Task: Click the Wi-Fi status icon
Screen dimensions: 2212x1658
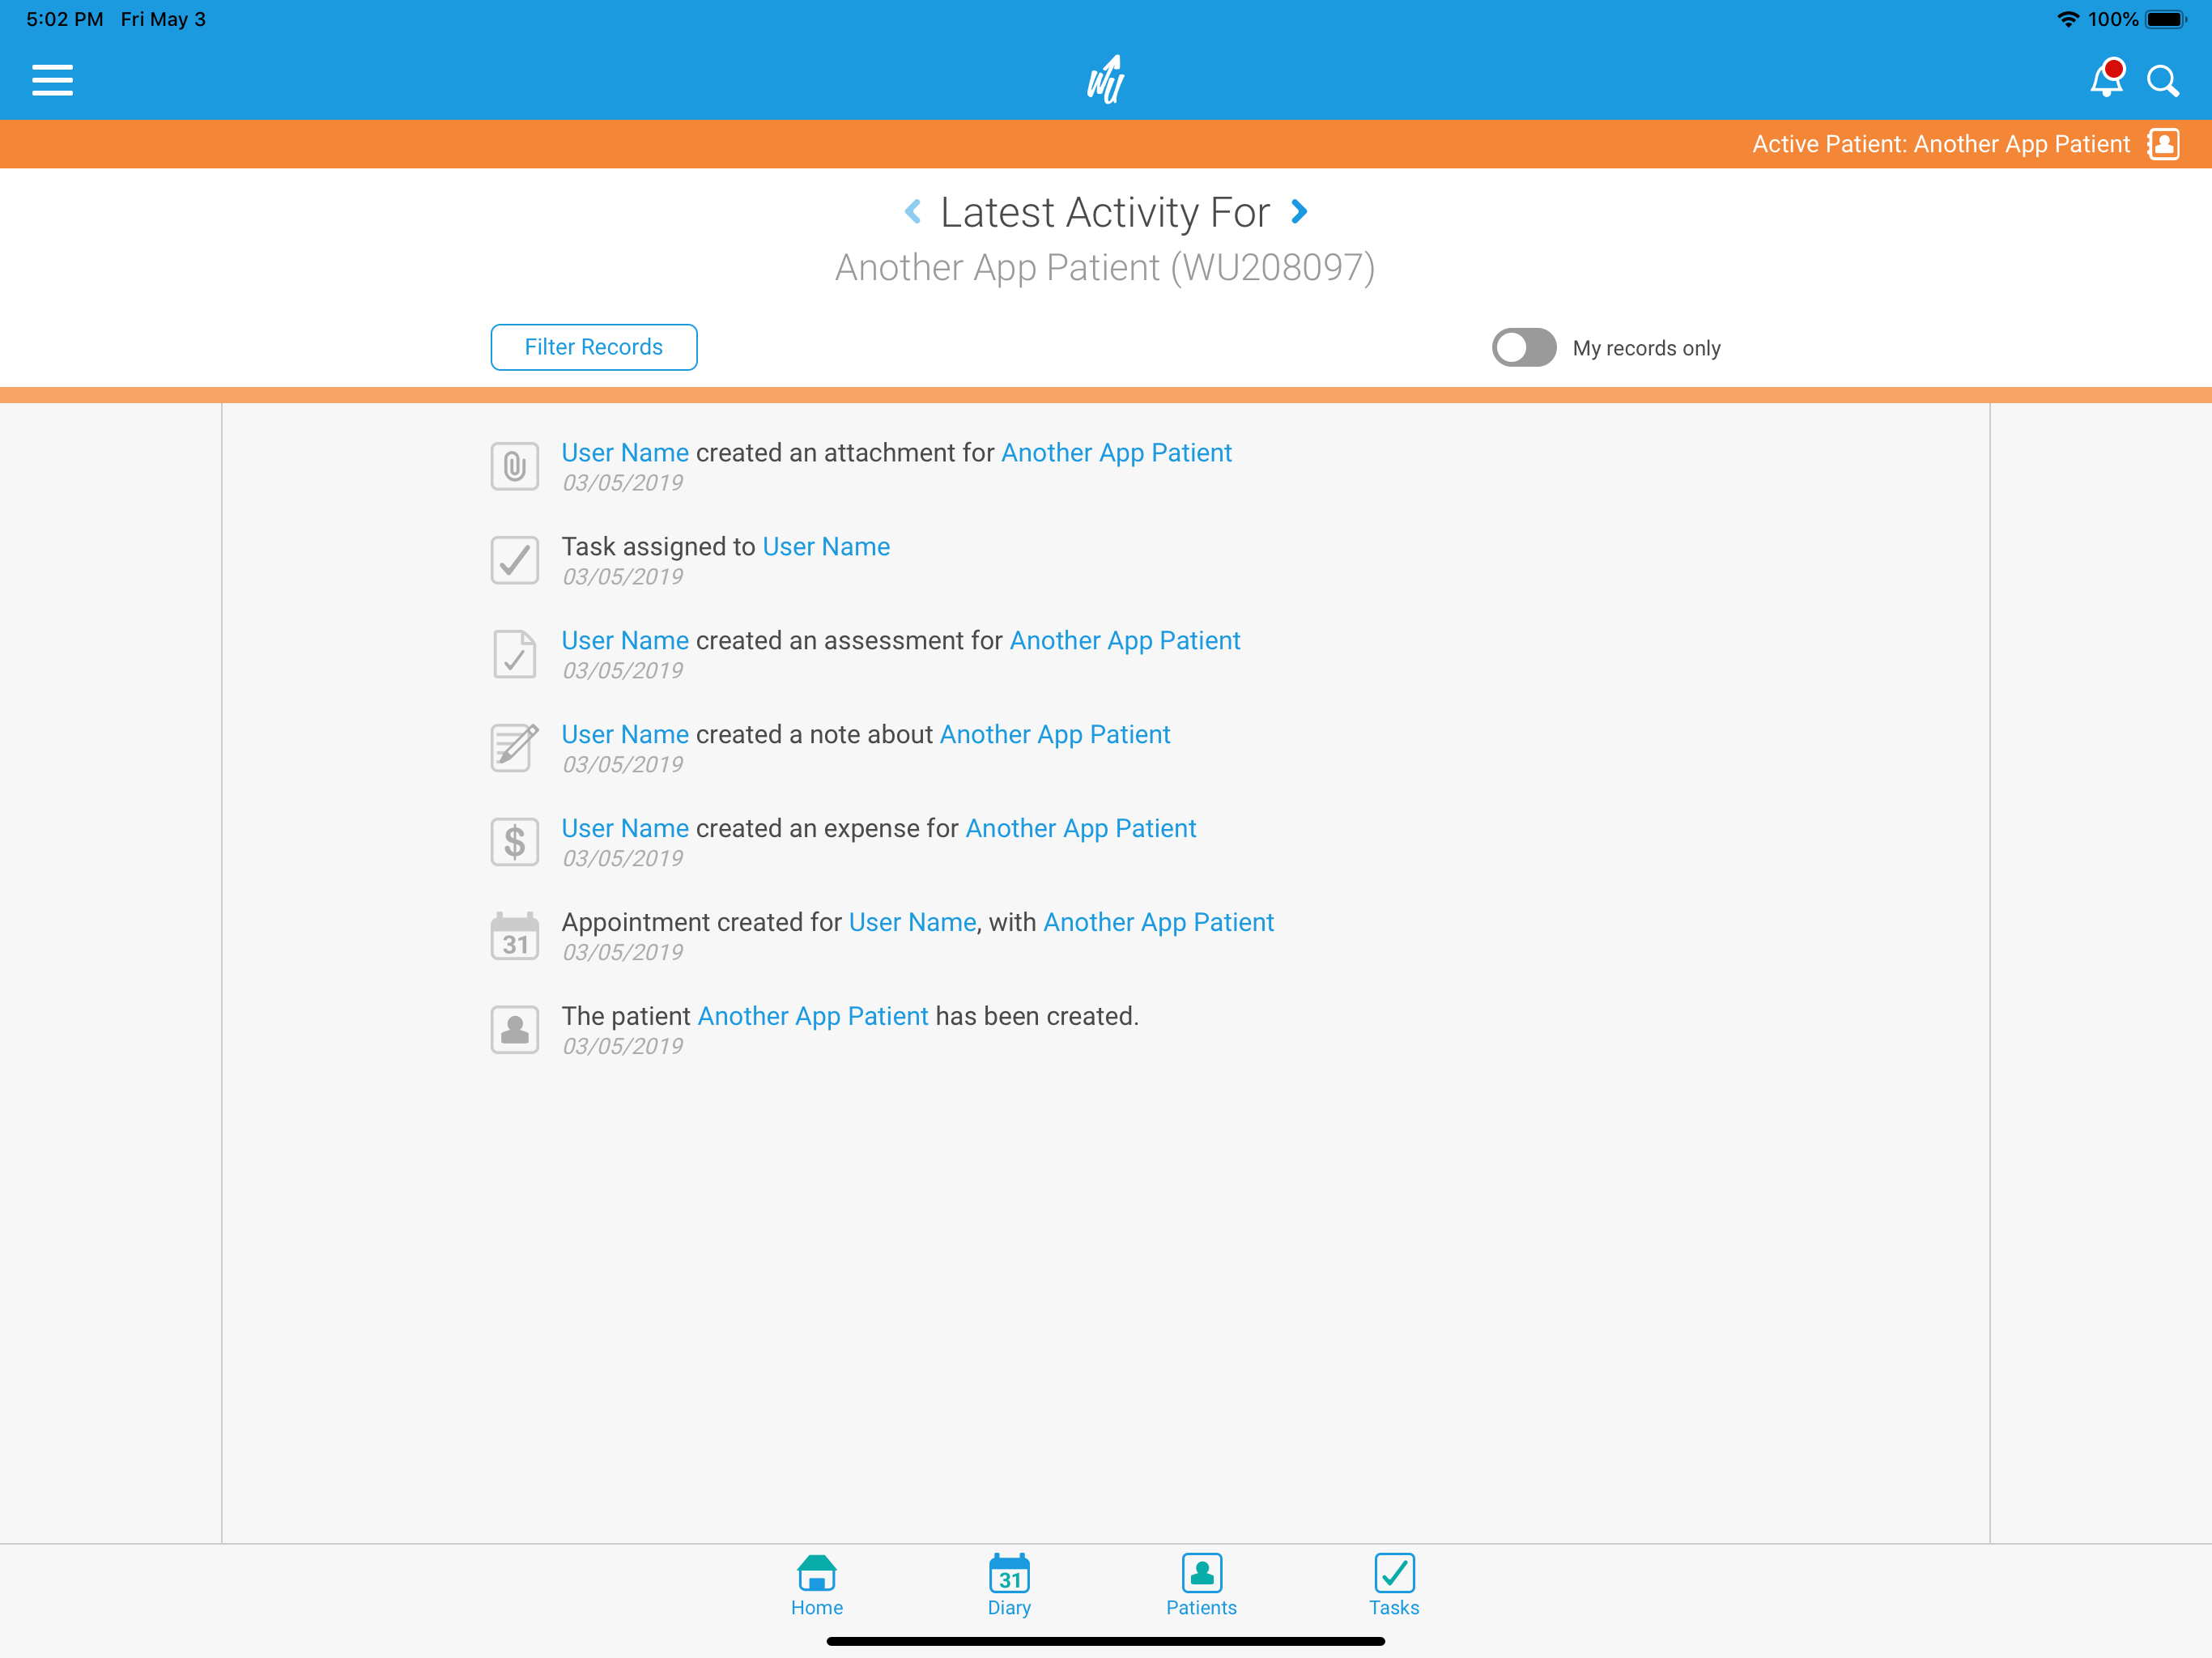Action: (2067, 19)
